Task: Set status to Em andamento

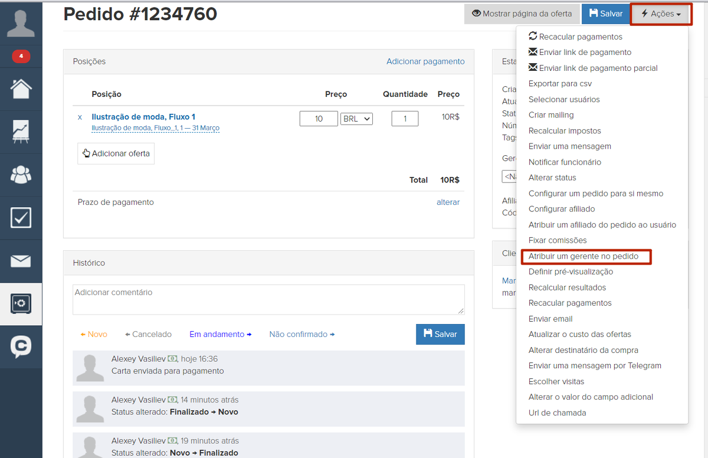Action: tap(220, 334)
